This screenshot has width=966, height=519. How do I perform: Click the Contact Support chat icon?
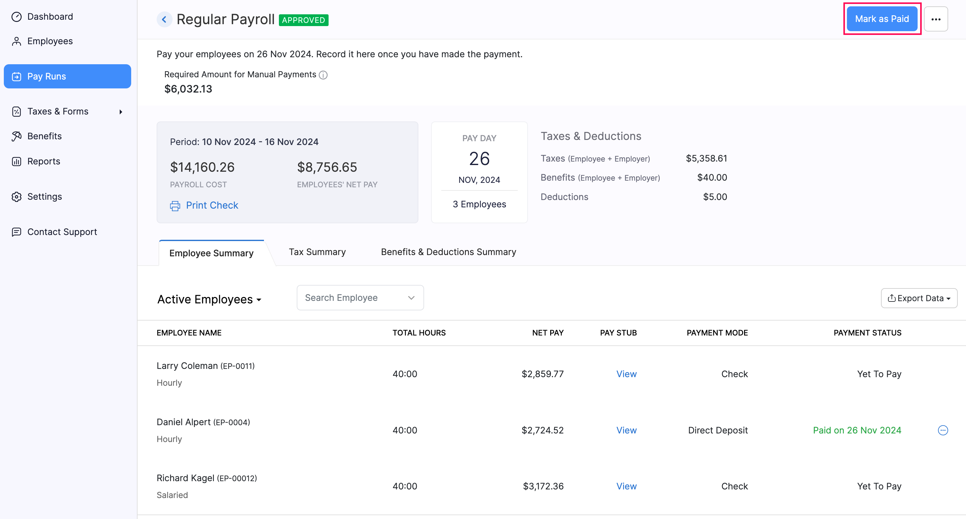pos(17,232)
